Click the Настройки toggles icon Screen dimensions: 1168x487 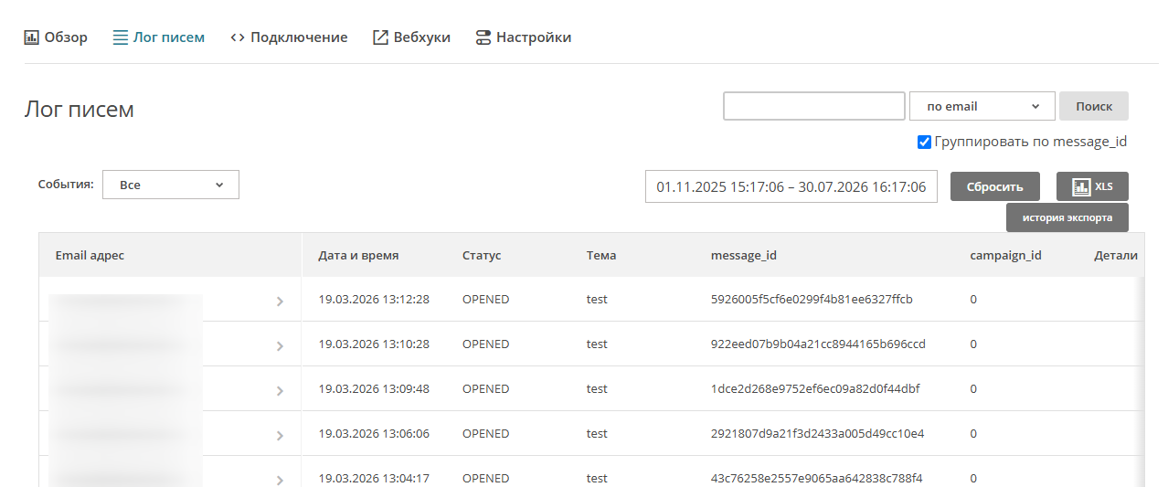483,37
